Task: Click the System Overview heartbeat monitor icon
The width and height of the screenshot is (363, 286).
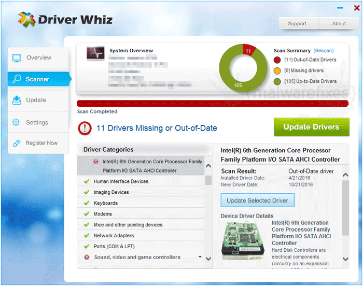Action: pos(95,53)
